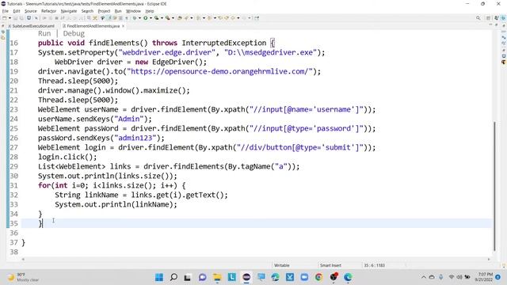
Task: Expand the External Tools dropdown arrow
Action: pyautogui.click(x=173, y=18)
